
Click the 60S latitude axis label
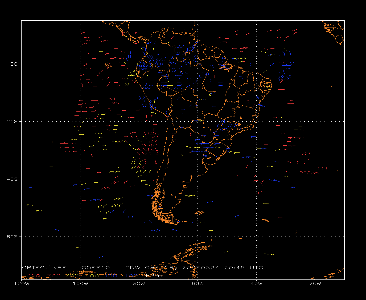(x=12, y=237)
